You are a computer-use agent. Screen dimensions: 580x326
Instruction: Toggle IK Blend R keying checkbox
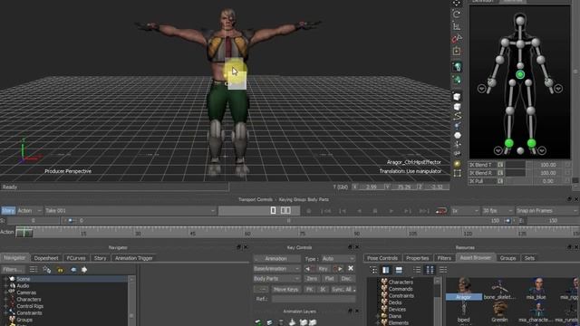pyautogui.click(x=500, y=173)
